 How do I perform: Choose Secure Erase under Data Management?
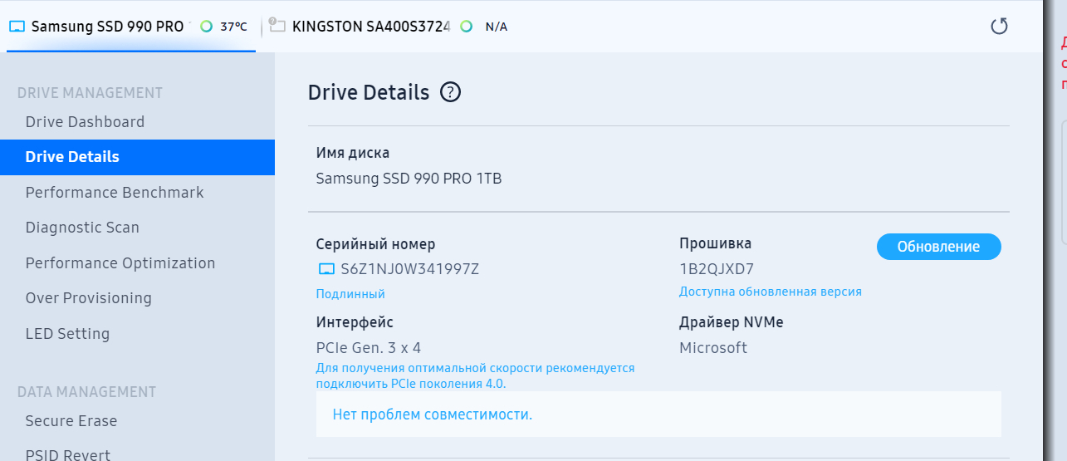[x=71, y=421]
